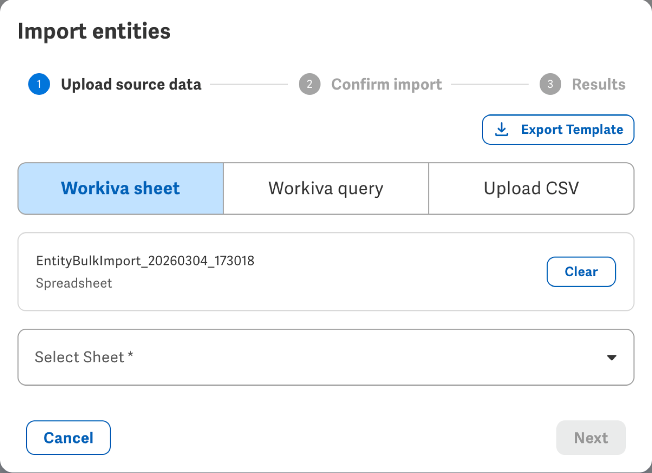The height and width of the screenshot is (473, 652).
Task: Click the step 1 circle indicator
Action: (39, 84)
